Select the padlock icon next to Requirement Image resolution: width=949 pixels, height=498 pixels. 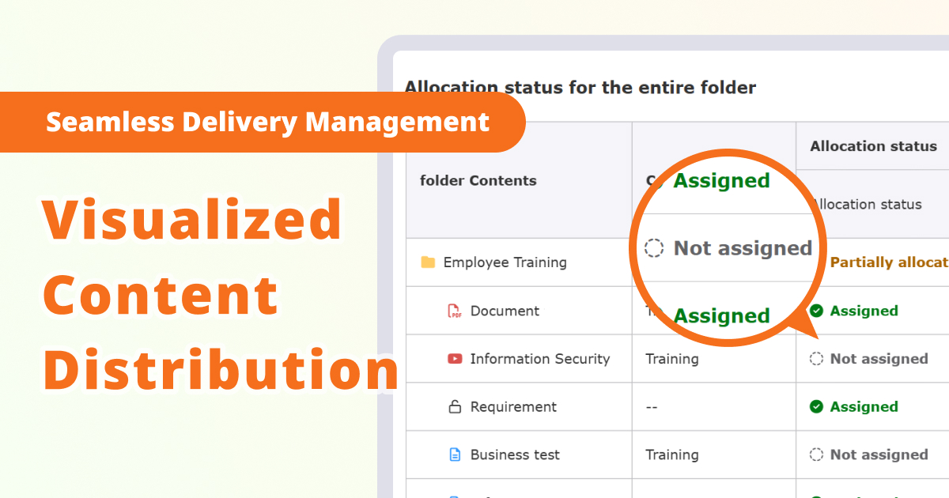pos(455,407)
